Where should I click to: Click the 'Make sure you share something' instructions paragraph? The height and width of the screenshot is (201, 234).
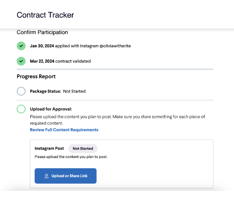click(117, 120)
